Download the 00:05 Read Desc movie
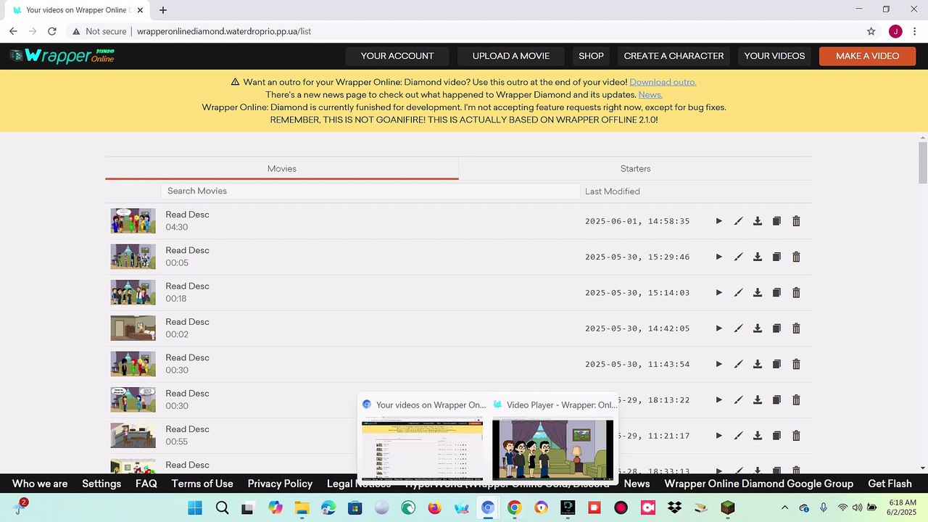 tap(758, 257)
